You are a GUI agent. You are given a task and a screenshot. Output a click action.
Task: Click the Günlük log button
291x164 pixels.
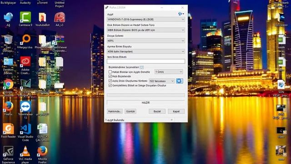click(x=130, y=111)
